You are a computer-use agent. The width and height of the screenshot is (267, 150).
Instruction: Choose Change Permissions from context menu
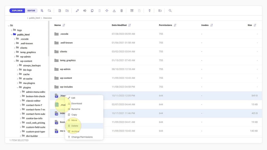pos(84,137)
